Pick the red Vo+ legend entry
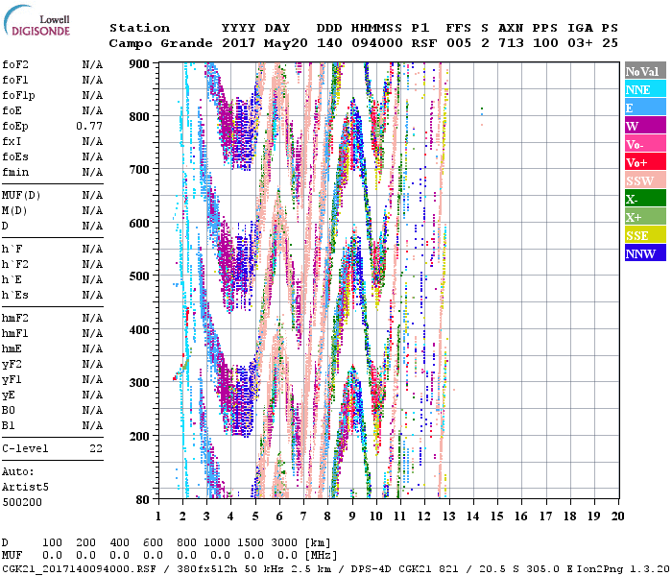The image size is (672, 576). click(644, 162)
